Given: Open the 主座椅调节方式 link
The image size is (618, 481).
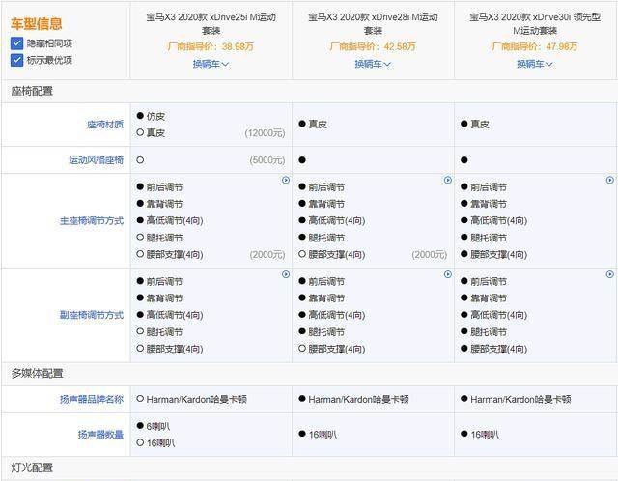Looking at the screenshot, I should [92, 221].
